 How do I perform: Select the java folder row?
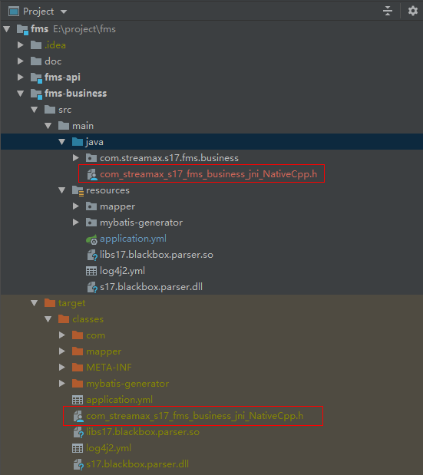tap(212, 142)
